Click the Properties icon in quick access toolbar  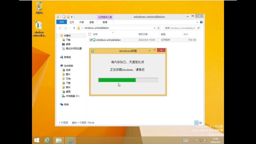coord(64,17)
